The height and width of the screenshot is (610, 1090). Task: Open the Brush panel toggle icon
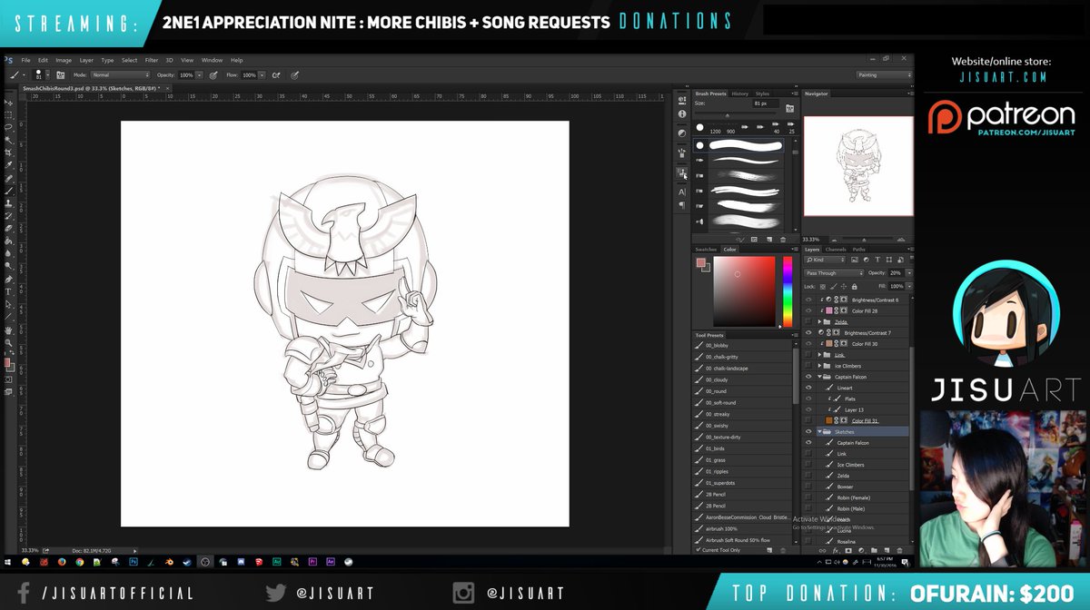click(x=61, y=74)
